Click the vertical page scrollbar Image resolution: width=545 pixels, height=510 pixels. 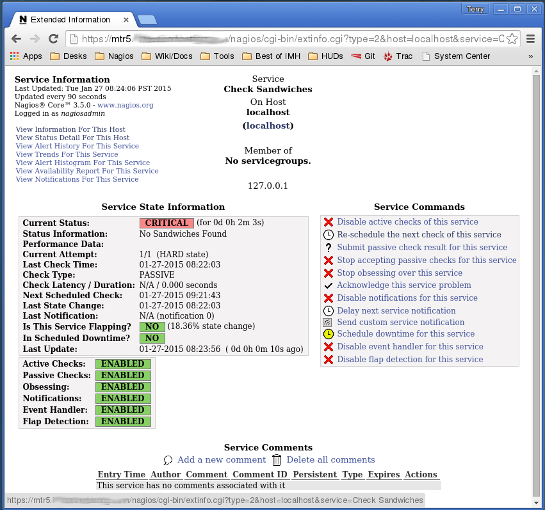(x=537, y=256)
